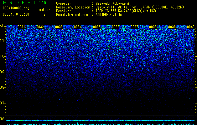The image size is (197, 125).
Task: Select the 0904160030.png filename text
Action: coord(16,8)
